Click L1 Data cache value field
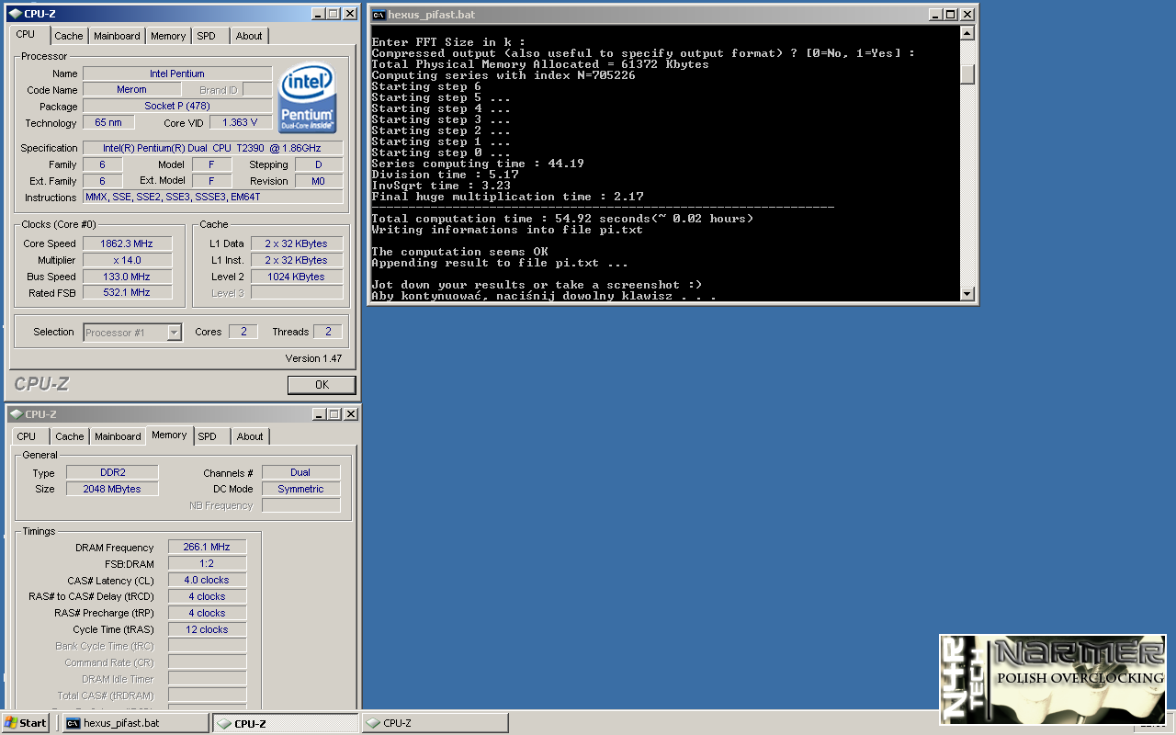Screen dimensions: 1176x735 (297, 243)
